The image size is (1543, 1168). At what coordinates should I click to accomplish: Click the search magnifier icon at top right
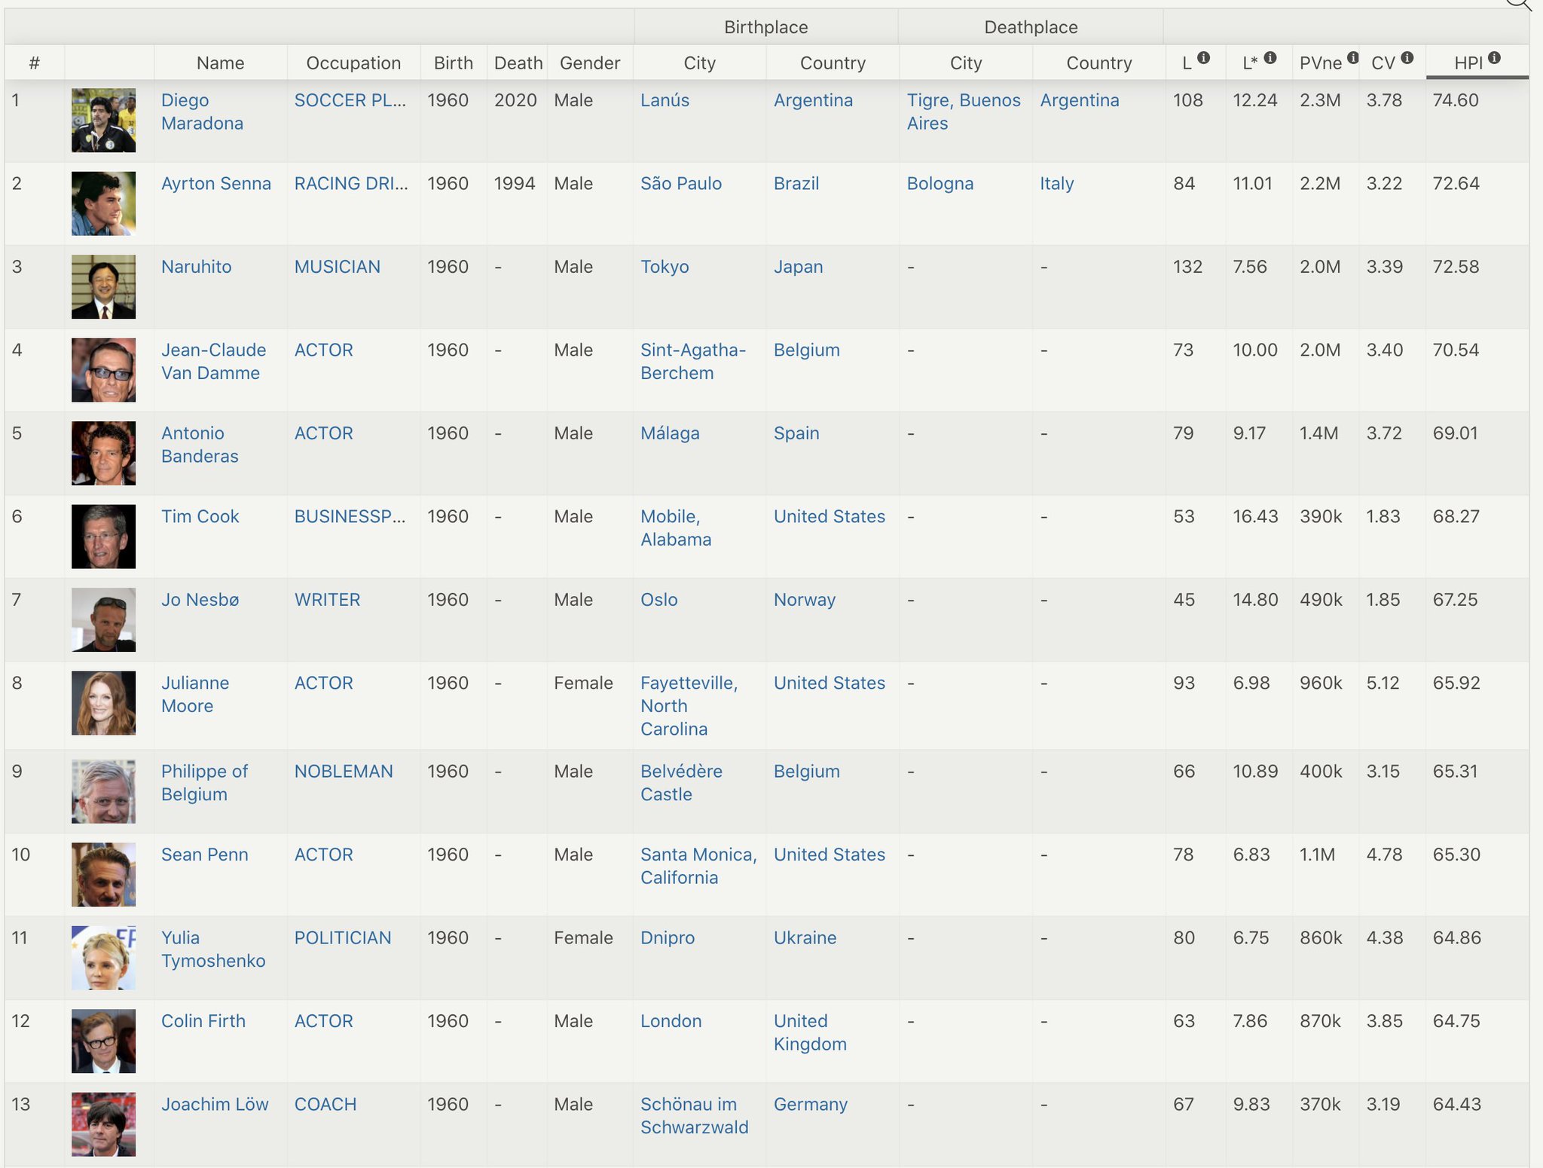(x=1519, y=3)
